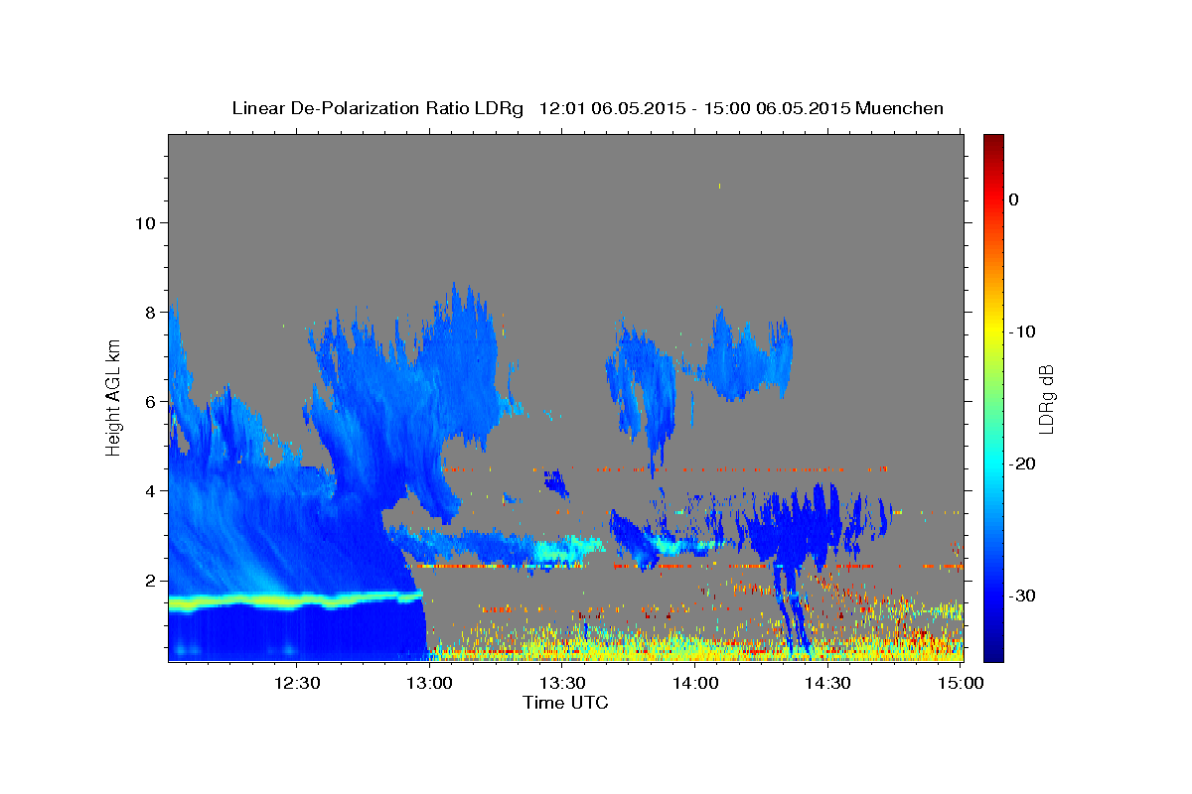Click the dark red top of the colorbar
This screenshot has height=794, width=1192.
pos(993,142)
